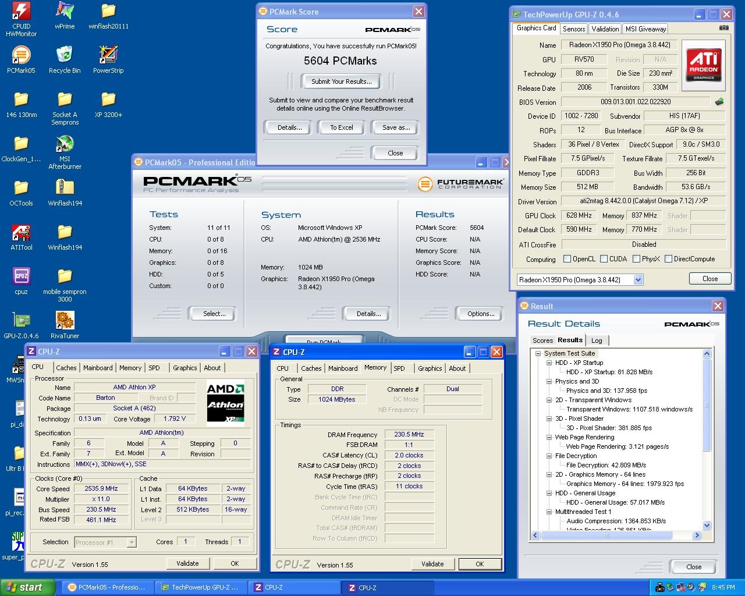This screenshot has height=596, width=745.
Task: Click the ATI Radeon logo in GPU-Z
Action: [703, 65]
